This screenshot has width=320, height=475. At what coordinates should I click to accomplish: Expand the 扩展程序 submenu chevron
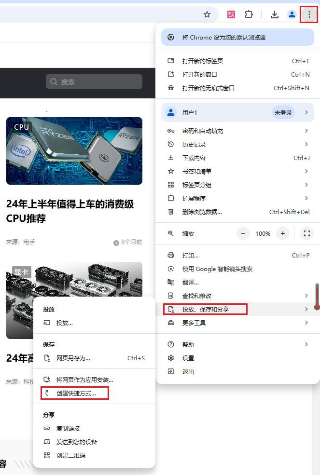point(306,198)
